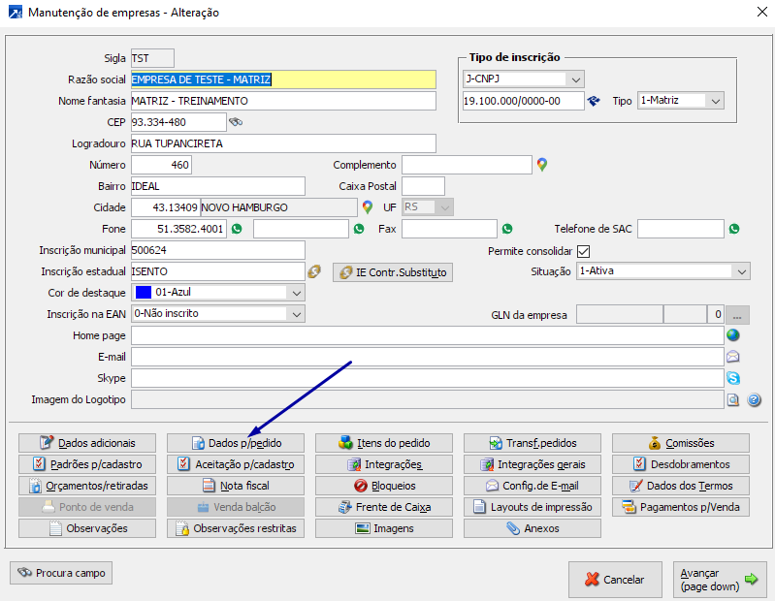Click the CEP lookup binoculars icon
The image size is (775, 601).
tap(235, 122)
